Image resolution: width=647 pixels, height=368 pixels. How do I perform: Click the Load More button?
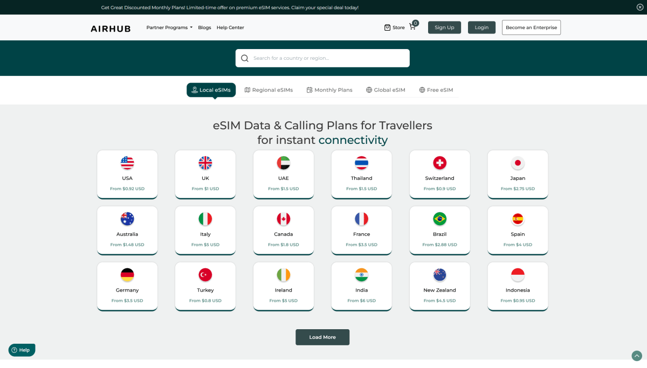pos(322,337)
